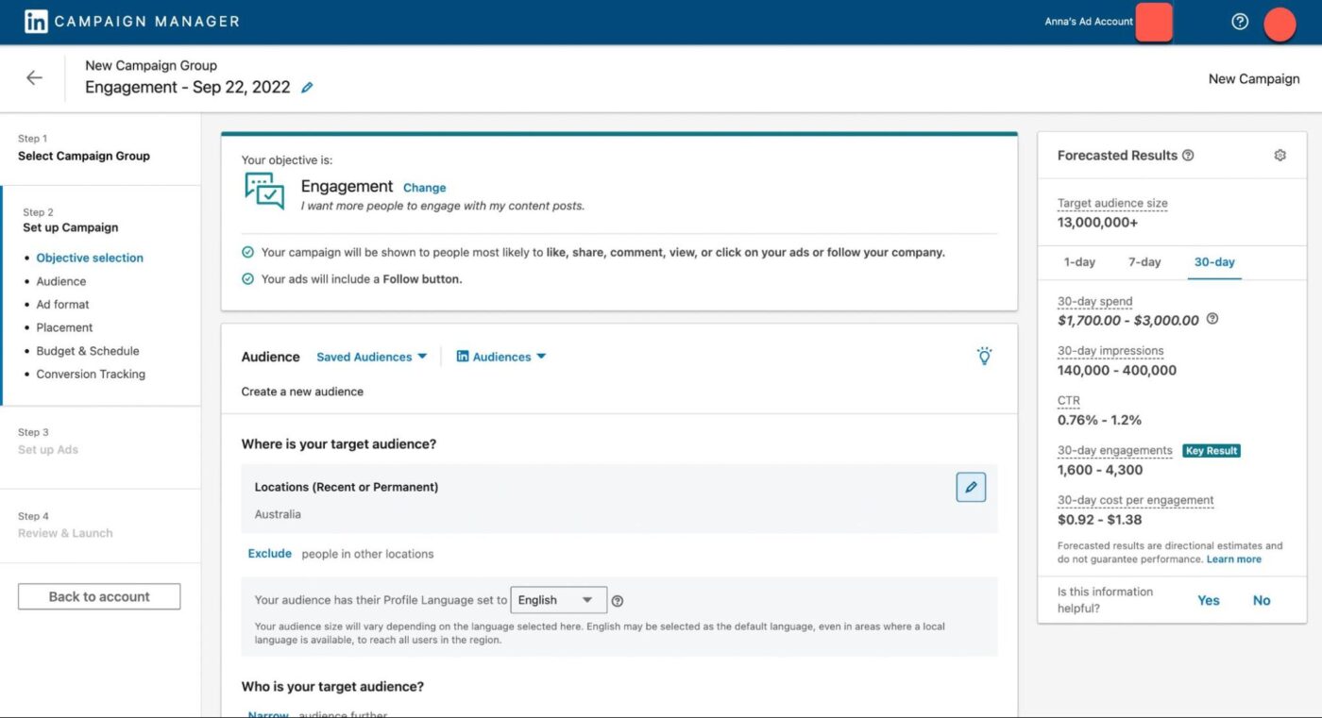
Task: Click the Back to account button
Action: [x=98, y=595]
